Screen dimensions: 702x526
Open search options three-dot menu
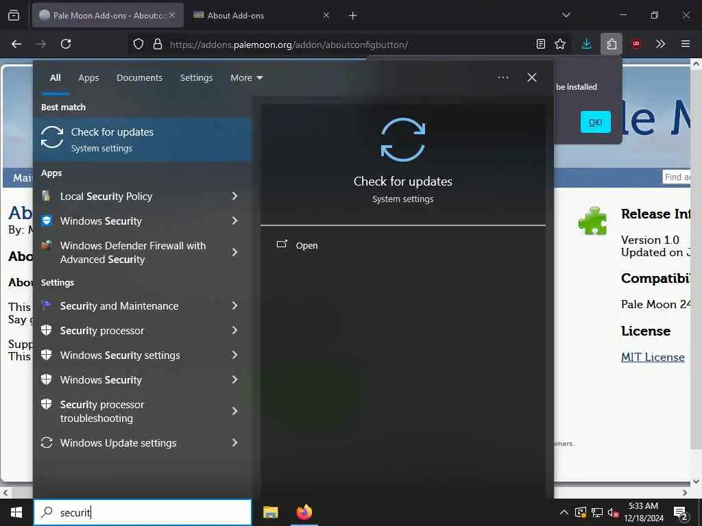point(503,78)
